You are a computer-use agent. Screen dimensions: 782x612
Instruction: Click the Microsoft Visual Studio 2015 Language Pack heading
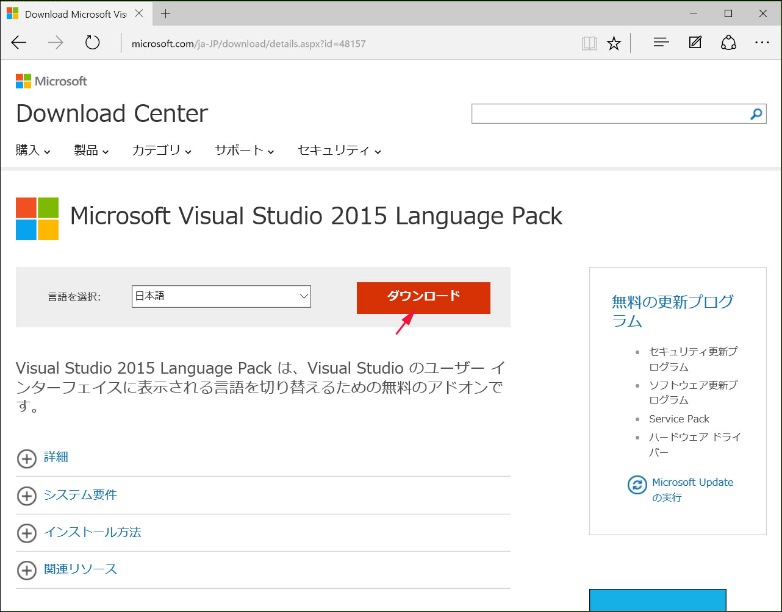tap(316, 216)
